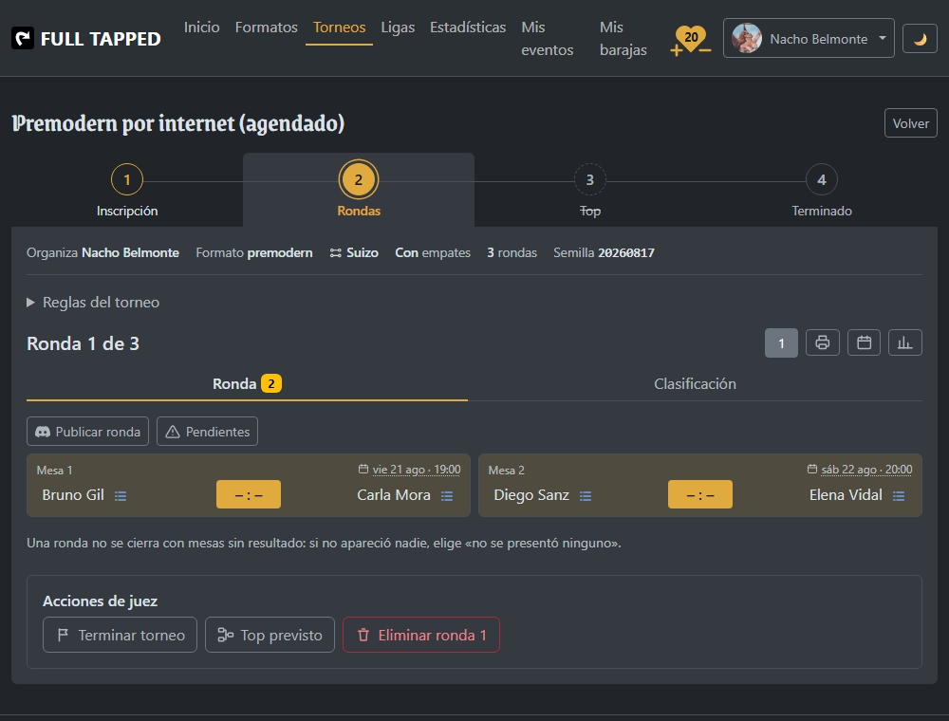Click the Volver button
This screenshot has height=721, width=949.
tap(910, 123)
